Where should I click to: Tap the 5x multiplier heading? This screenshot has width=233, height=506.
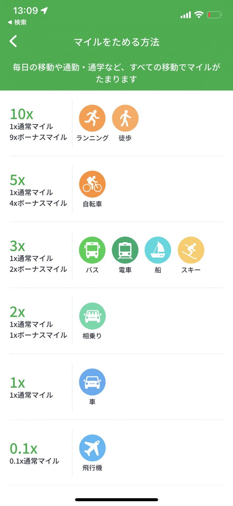coord(17,180)
